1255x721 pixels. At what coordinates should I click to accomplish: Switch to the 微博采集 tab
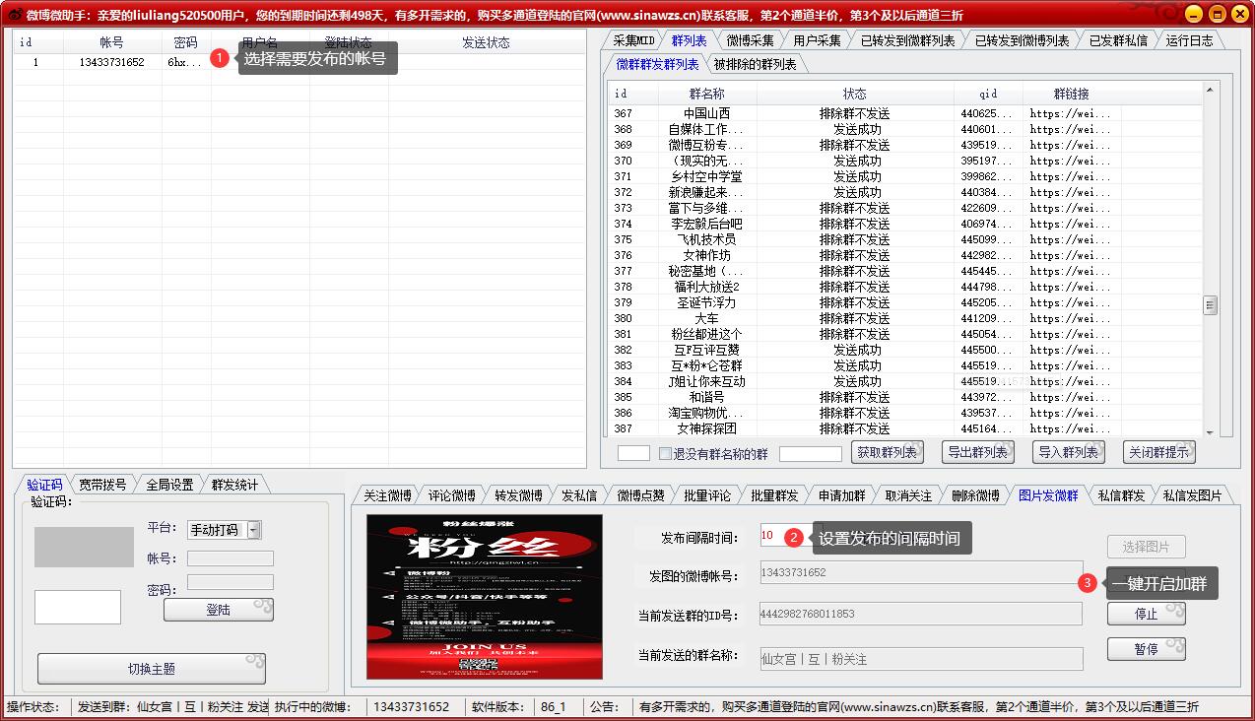[x=750, y=40]
